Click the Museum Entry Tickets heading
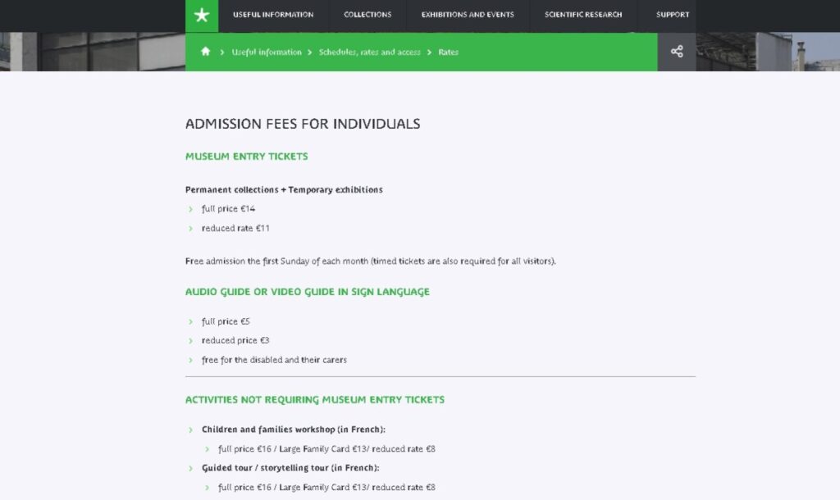 [246, 157]
